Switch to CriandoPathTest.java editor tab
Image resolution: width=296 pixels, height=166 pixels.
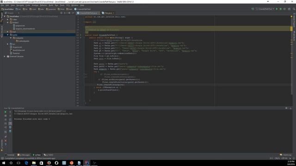[x=88, y=13]
